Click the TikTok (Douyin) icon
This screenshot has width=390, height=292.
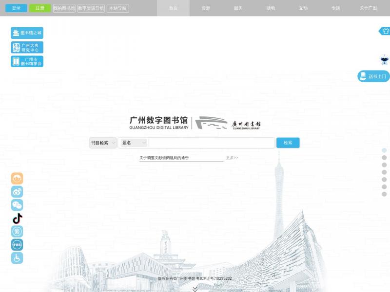point(17,219)
